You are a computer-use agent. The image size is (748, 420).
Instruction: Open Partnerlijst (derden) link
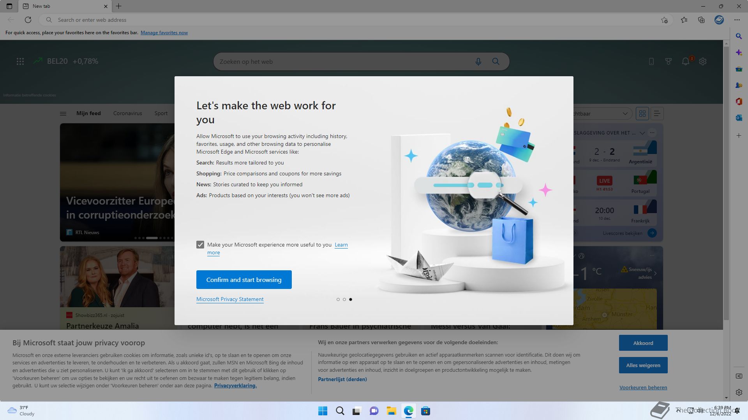342,379
